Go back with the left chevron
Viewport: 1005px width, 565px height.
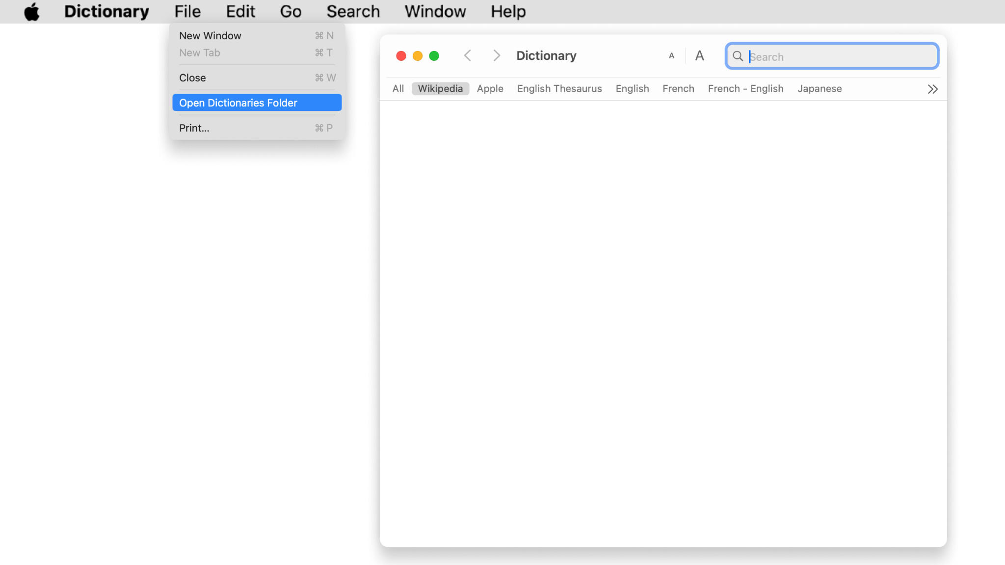tap(468, 56)
